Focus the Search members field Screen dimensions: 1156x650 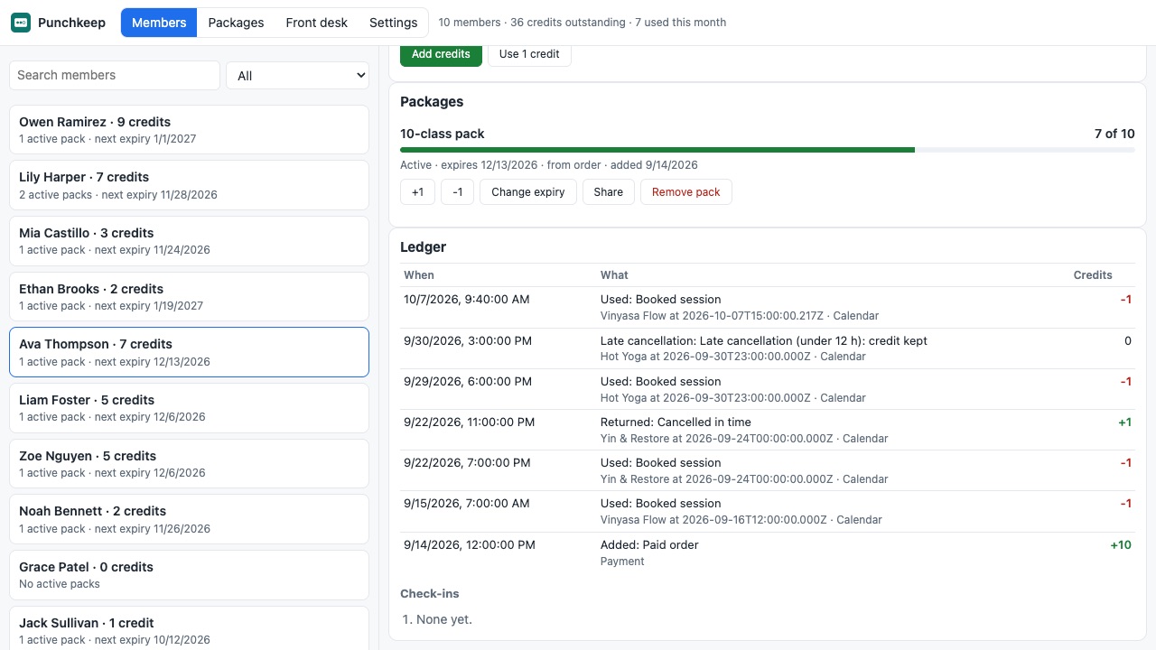(115, 75)
